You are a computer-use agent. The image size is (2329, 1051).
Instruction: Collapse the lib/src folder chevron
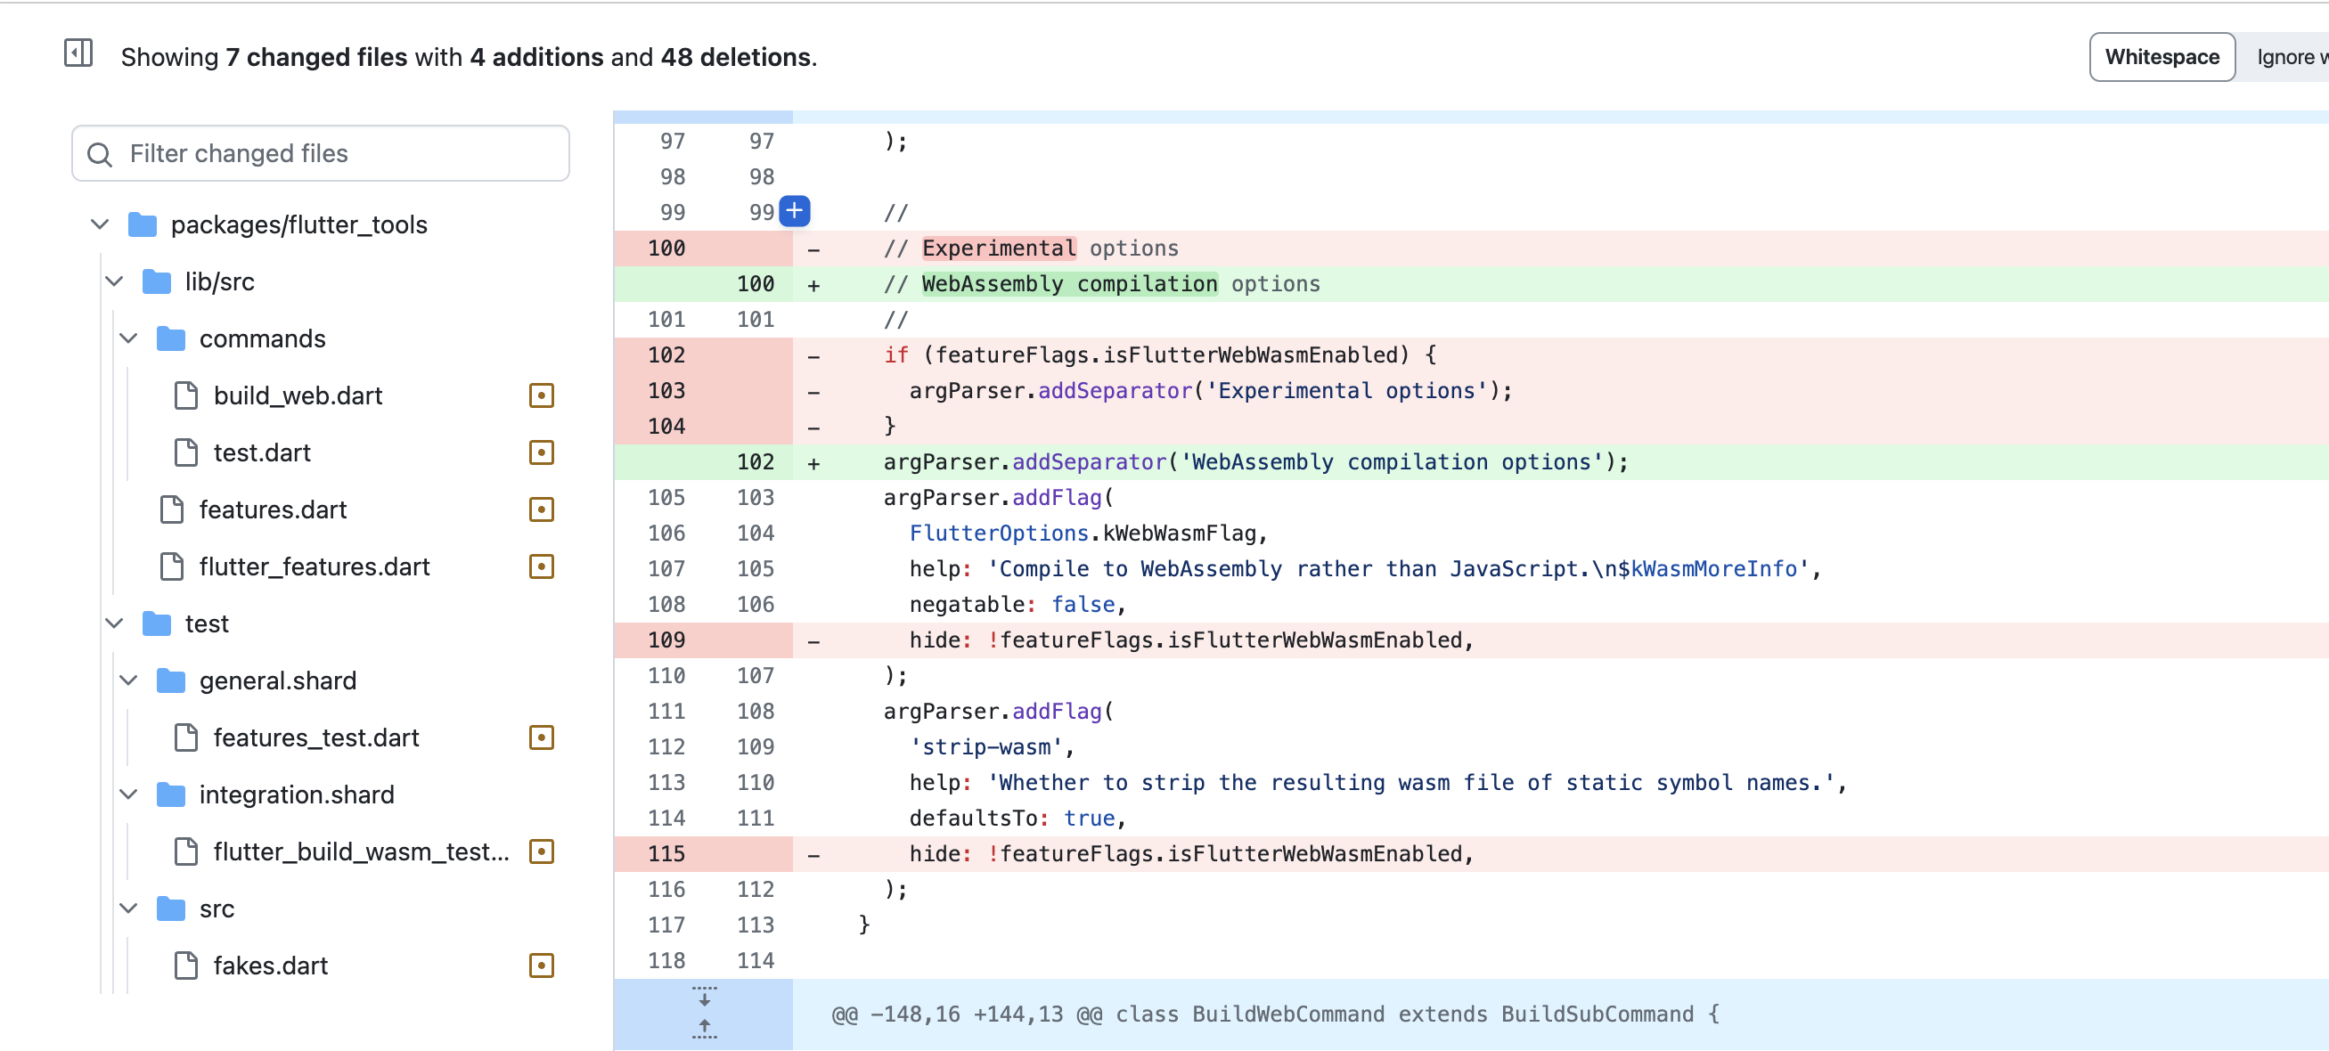[x=115, y=282]
